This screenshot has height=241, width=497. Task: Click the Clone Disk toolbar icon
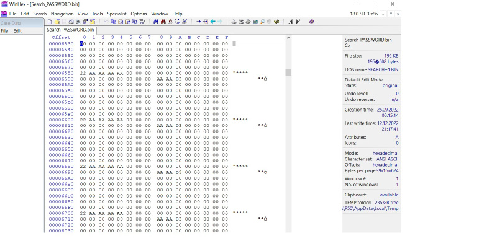[241, 22]
